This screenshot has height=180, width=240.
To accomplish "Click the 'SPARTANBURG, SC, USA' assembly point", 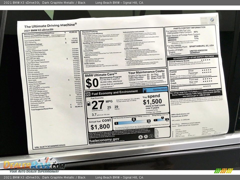I will (201, 46).
